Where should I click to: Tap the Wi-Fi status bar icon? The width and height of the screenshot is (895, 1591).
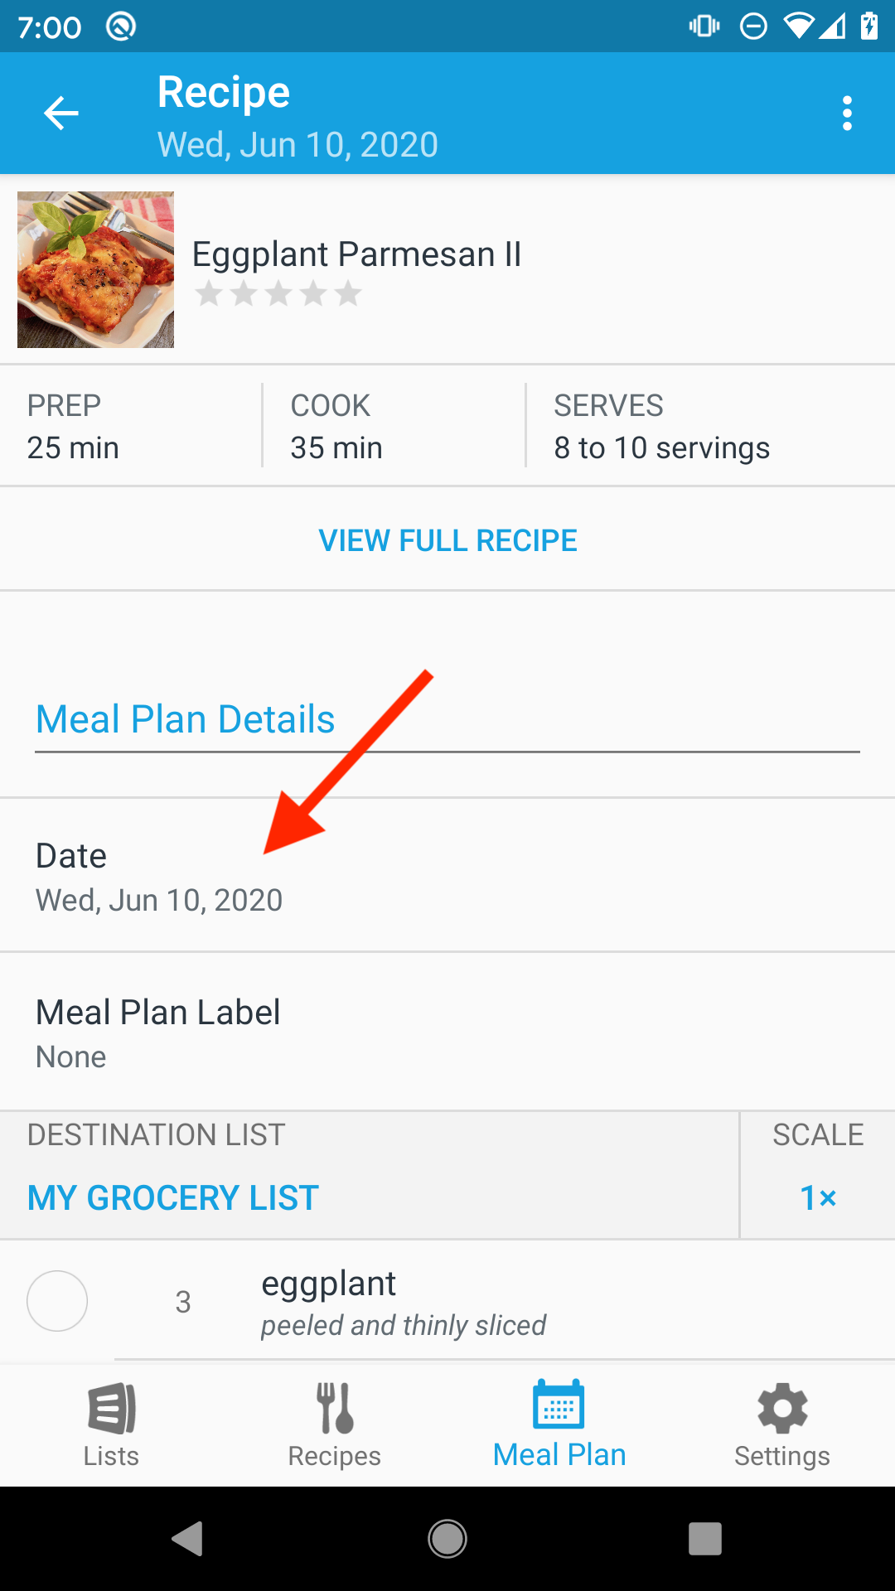[798, 27]
